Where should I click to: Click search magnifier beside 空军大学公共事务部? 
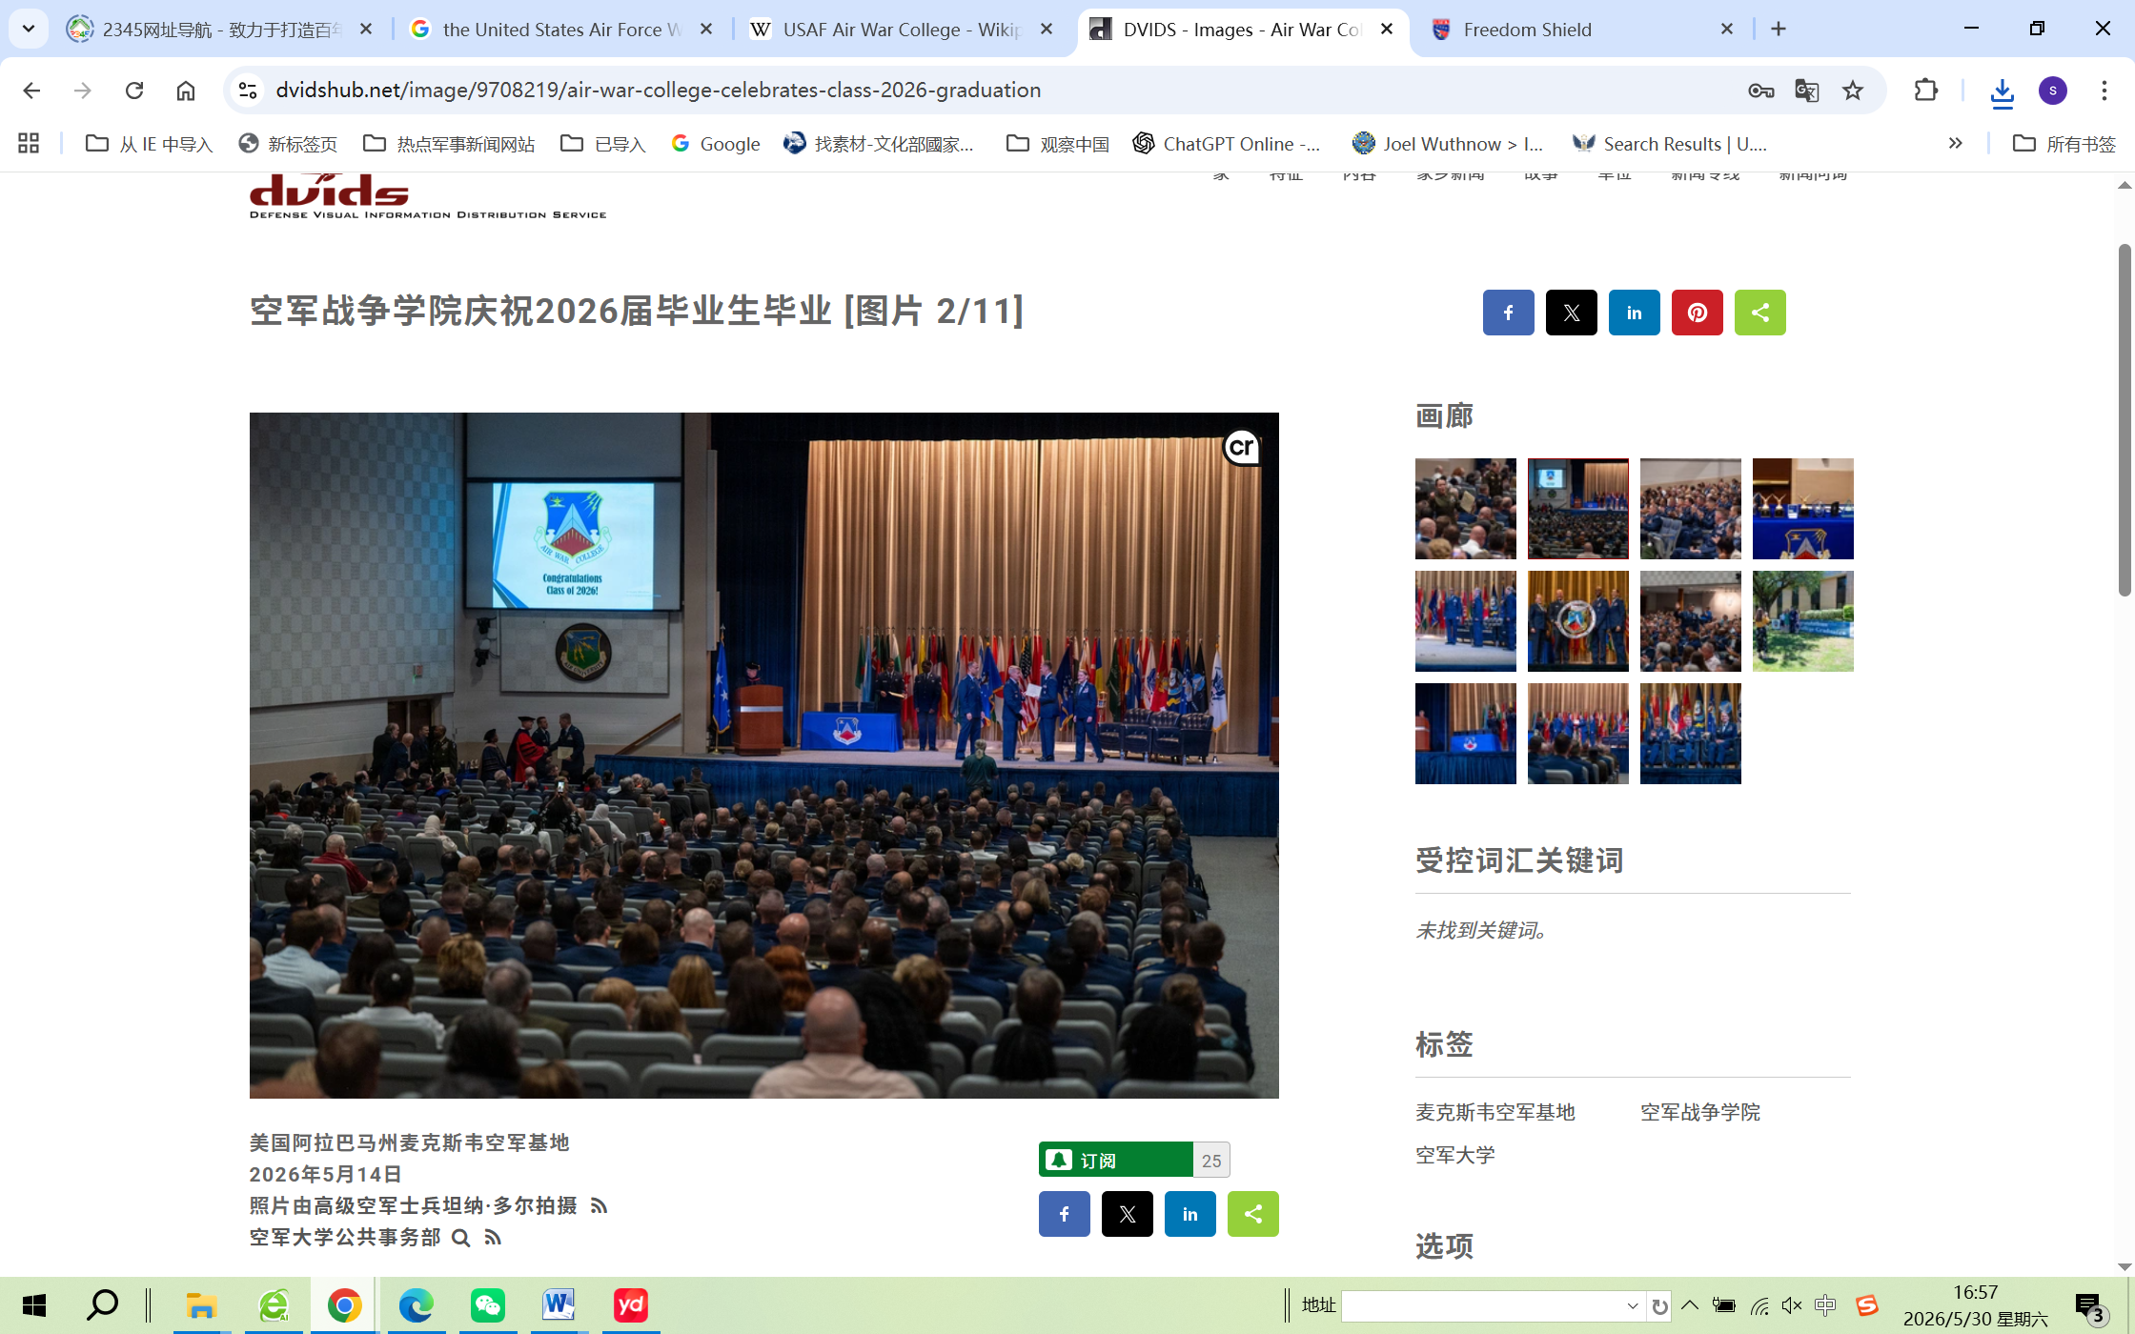(x=460, y=1238)
